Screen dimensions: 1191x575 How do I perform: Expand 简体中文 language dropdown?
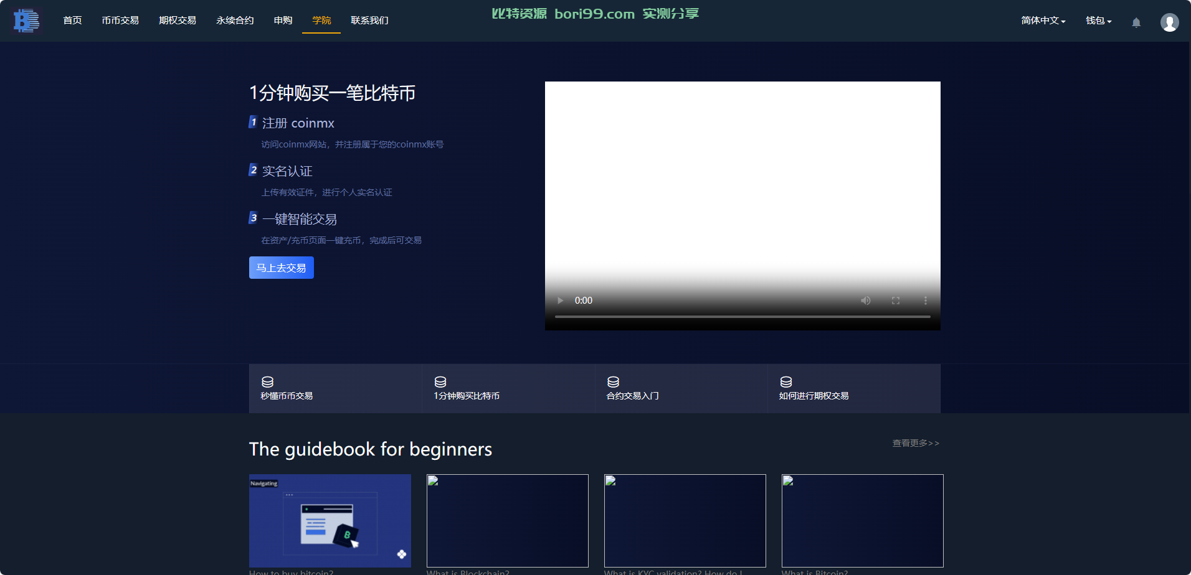pos(1043,21)
